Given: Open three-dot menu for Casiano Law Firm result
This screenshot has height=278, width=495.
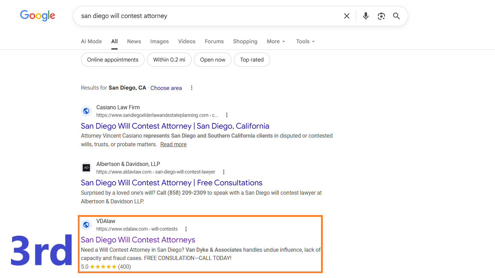Looking at the screenshot, I should 227,115.
